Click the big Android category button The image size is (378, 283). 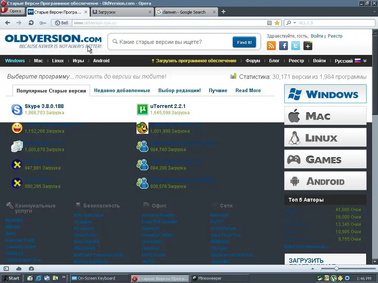pos(325,181)
